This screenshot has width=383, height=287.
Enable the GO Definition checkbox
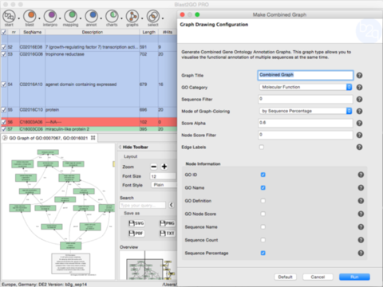(x=263, y=201)
